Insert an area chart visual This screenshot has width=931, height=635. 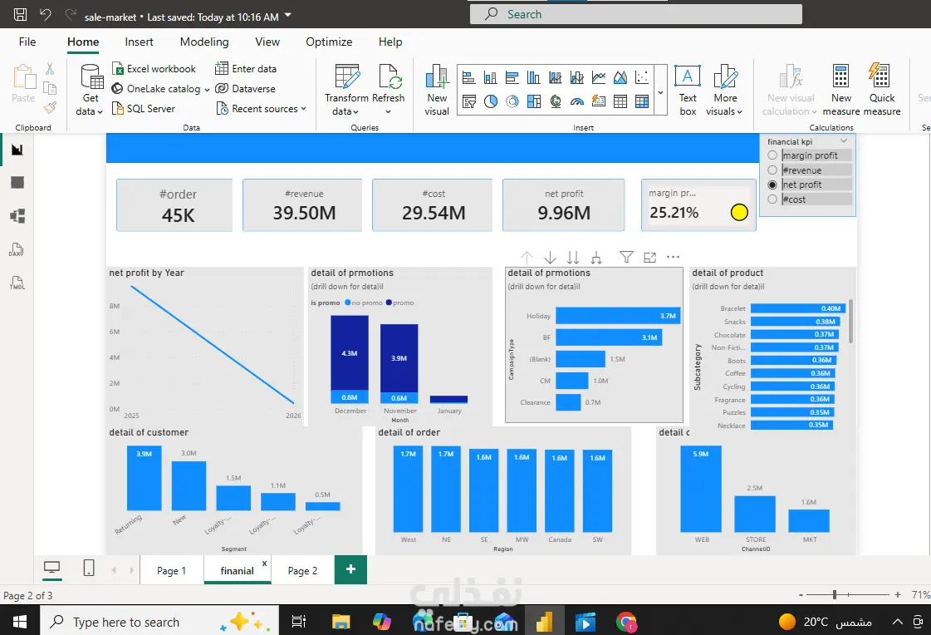[x=620, y=77]
